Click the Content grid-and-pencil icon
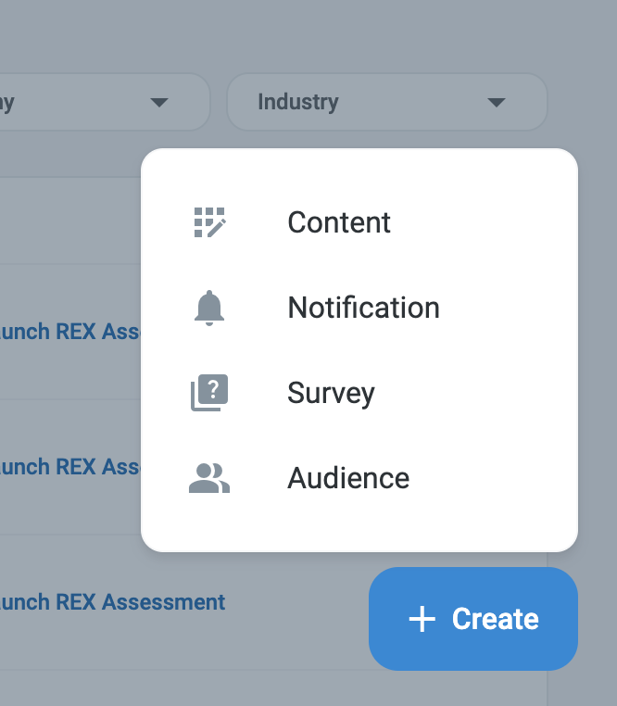Image resolution: width=617 pixels, height=706 pixels. pyautogui.click(x=209, y=222)
